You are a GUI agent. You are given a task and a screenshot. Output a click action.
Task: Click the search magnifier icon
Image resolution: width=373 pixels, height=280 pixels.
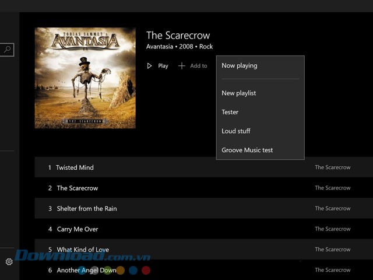tap(7, 50)
